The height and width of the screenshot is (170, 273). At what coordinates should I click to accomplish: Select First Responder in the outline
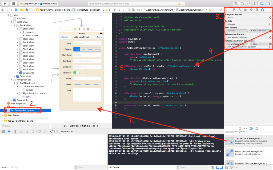click(18, 103)
